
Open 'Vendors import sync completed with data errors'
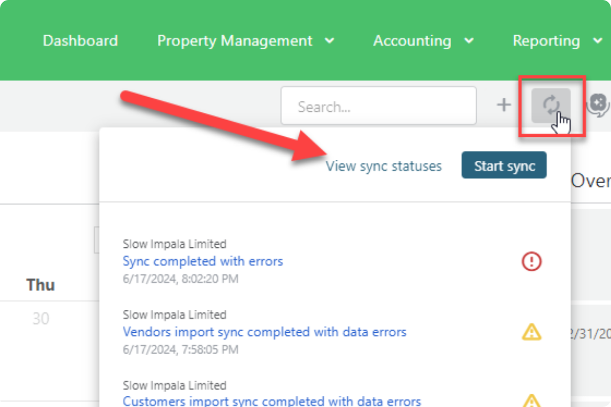(x=264, y=332)
